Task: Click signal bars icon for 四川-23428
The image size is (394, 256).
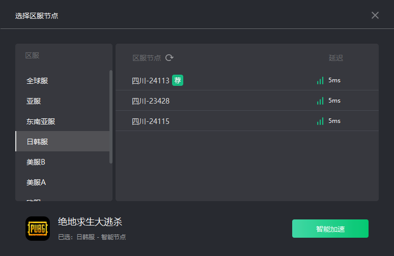Action: 320,101
